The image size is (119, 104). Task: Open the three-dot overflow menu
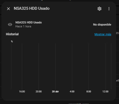coord(109,9)
